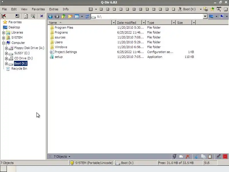229x172 pixels.
Task: Click the lightning bolt icon in bottom bar
Action: (174, 156)
